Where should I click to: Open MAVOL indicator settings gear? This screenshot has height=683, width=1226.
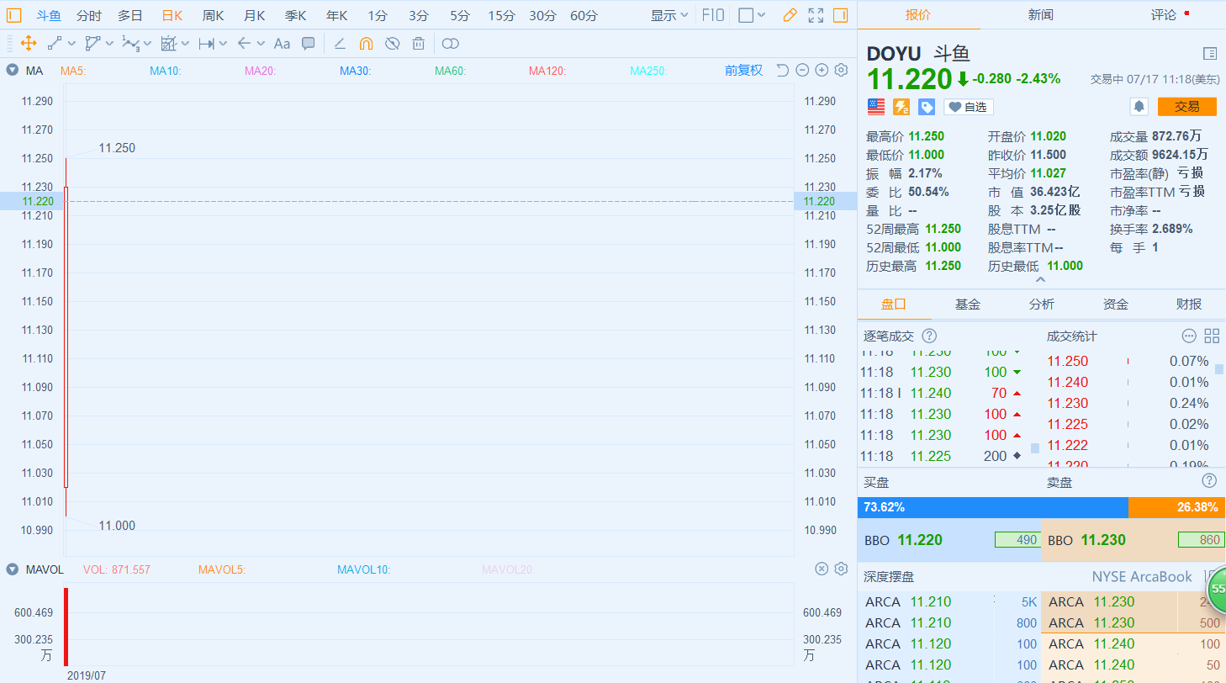pos(840,569)
